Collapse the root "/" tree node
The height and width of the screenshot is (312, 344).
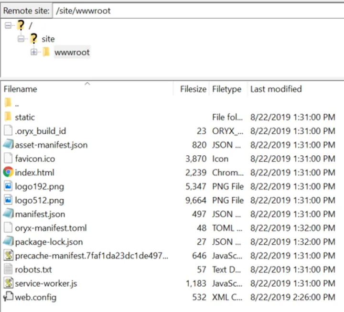pyautogui.click(x=8, y=26)
